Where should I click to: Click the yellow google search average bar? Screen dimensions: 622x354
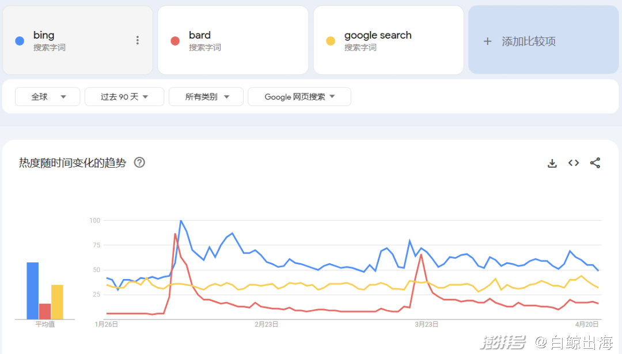(x=57, y=302)
